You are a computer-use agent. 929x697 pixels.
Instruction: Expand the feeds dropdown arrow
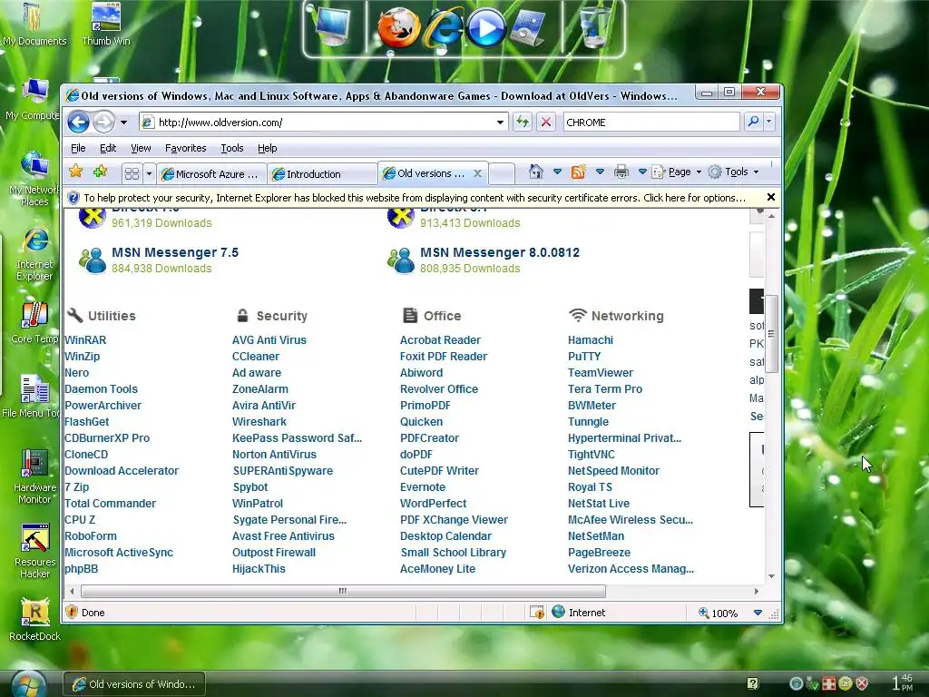click(x=600, y=172)
